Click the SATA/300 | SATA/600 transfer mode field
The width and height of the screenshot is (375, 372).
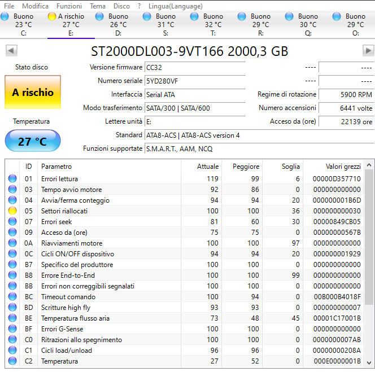(195, 108)
